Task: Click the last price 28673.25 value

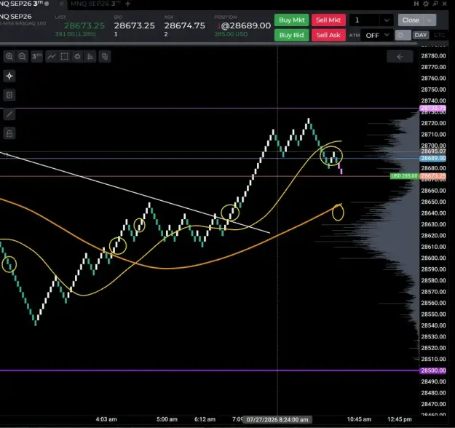Action: tap(84, 25)
